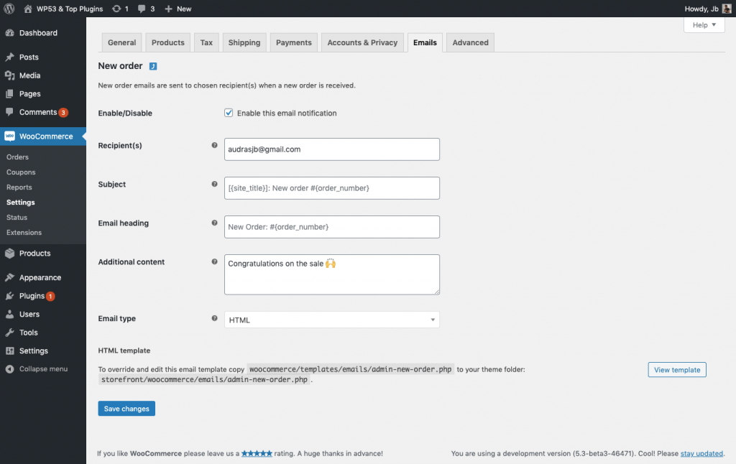This screenshot has width=736, height=464.
Task: Click the site name WP53 & Top Plugins
Action: (70, 9)
